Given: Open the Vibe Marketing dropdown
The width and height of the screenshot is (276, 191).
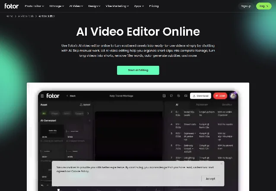Looking at the screenshot, I should [x=117, y=6].
